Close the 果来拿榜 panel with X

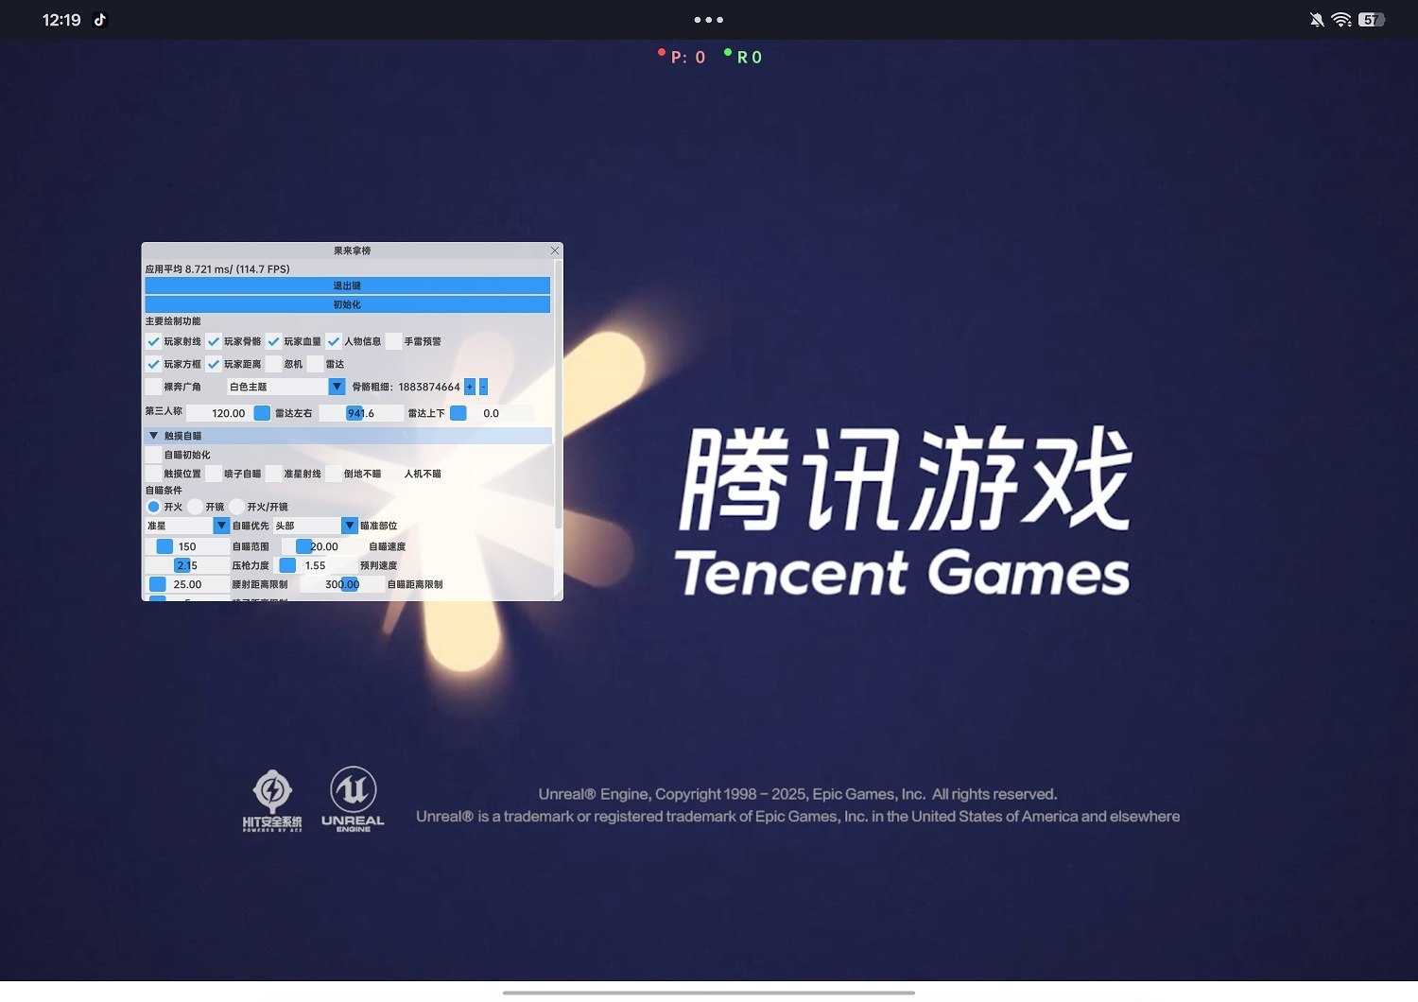coord(555,250)
